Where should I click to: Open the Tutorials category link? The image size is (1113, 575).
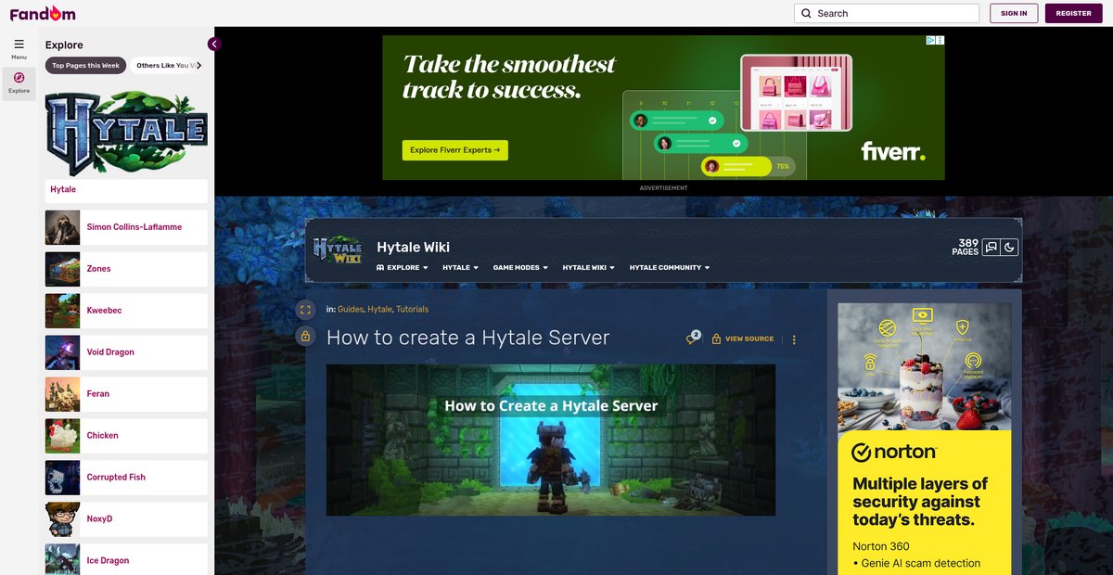click(x=412, y=310)
